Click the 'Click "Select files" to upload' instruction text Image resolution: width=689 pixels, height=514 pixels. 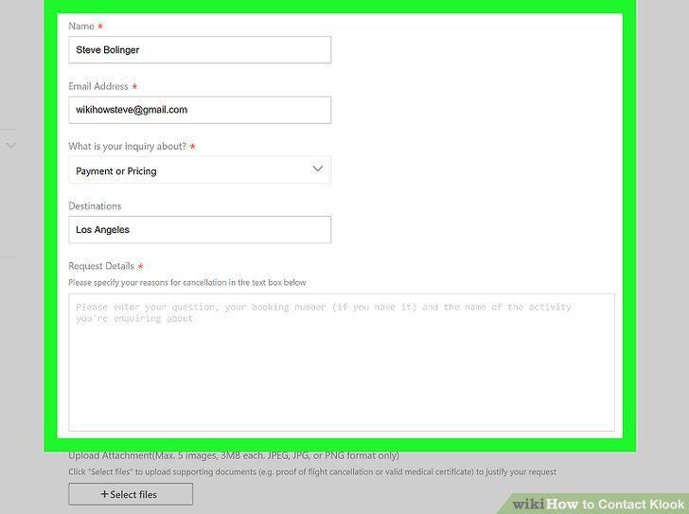(x=312, y=471)
